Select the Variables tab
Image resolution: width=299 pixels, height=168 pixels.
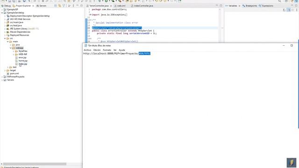231,6
